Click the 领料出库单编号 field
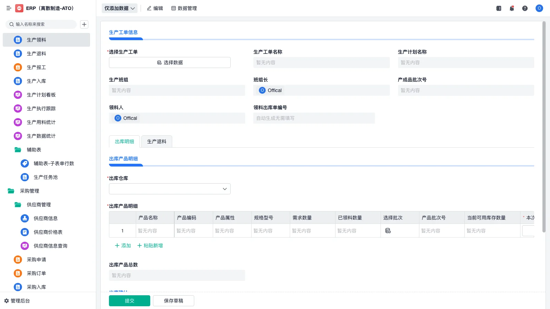The height and width of the screenshot is (309, 550). (x=314, y=118)
